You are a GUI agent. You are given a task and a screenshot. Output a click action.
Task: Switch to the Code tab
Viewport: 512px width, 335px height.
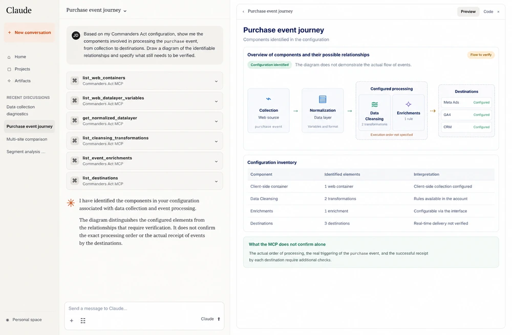pos(488,11)
